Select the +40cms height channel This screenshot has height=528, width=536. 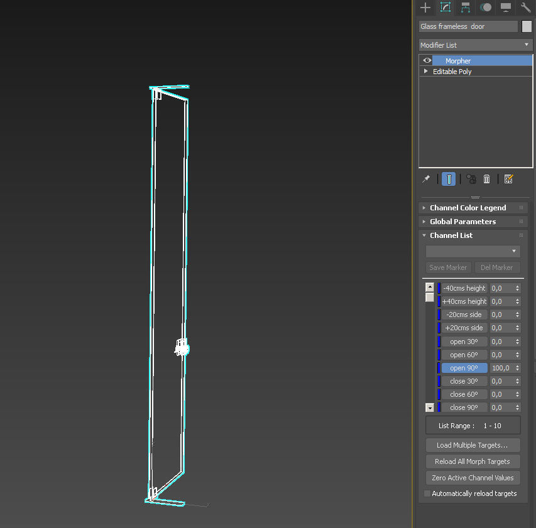click(464, 301)
